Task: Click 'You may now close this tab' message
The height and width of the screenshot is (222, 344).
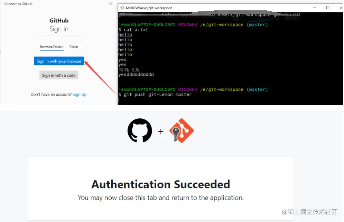Action: (161, 198)
